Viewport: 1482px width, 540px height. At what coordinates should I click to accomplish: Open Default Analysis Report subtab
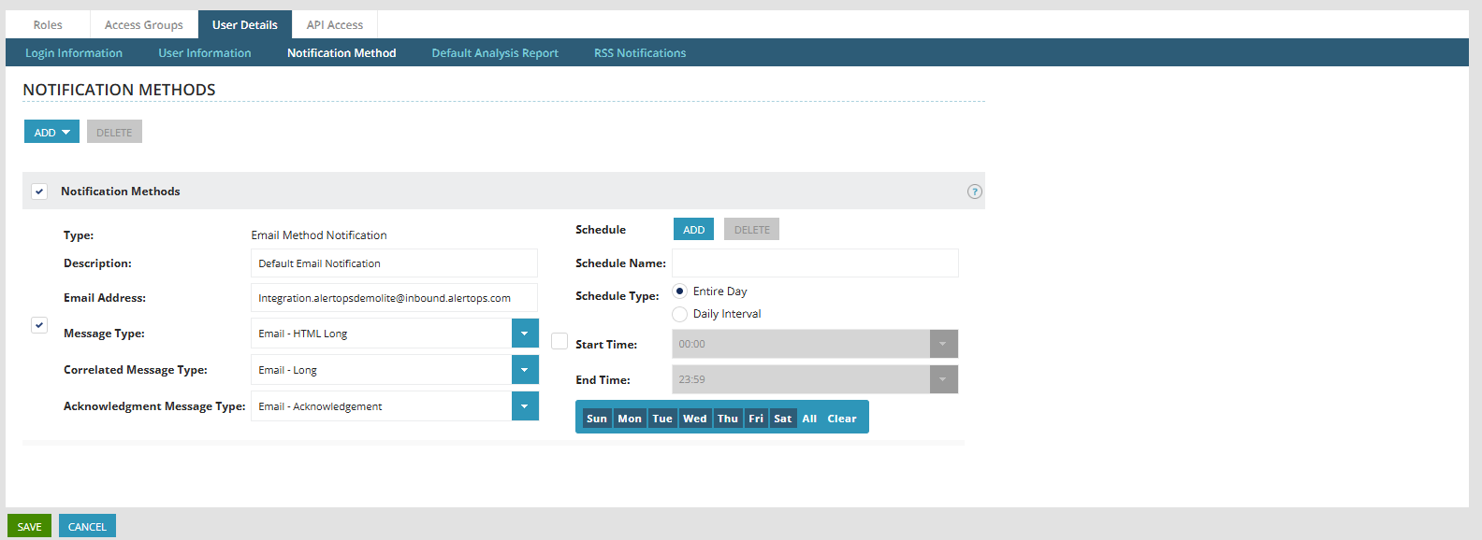pyautogui.click(x=495, y=53)
